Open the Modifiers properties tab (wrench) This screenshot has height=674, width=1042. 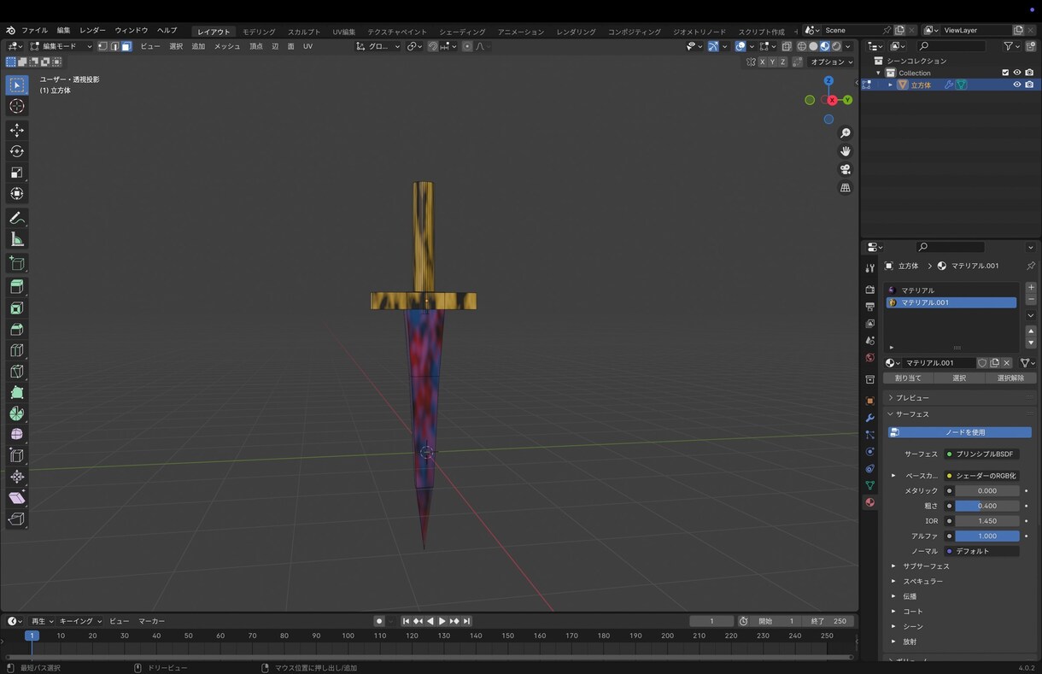point(869,418)
